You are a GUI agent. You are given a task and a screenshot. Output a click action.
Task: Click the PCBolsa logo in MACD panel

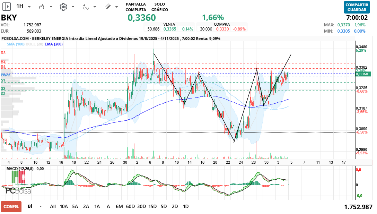18,190
